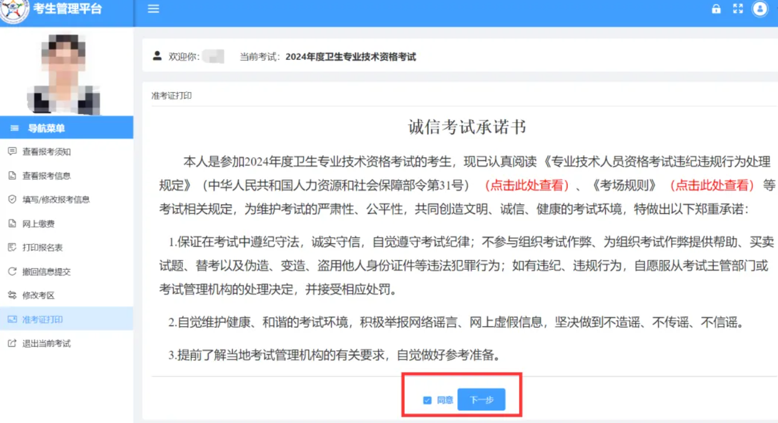
Task: Open the user avatar icon in header
Action: pos(760,9)
